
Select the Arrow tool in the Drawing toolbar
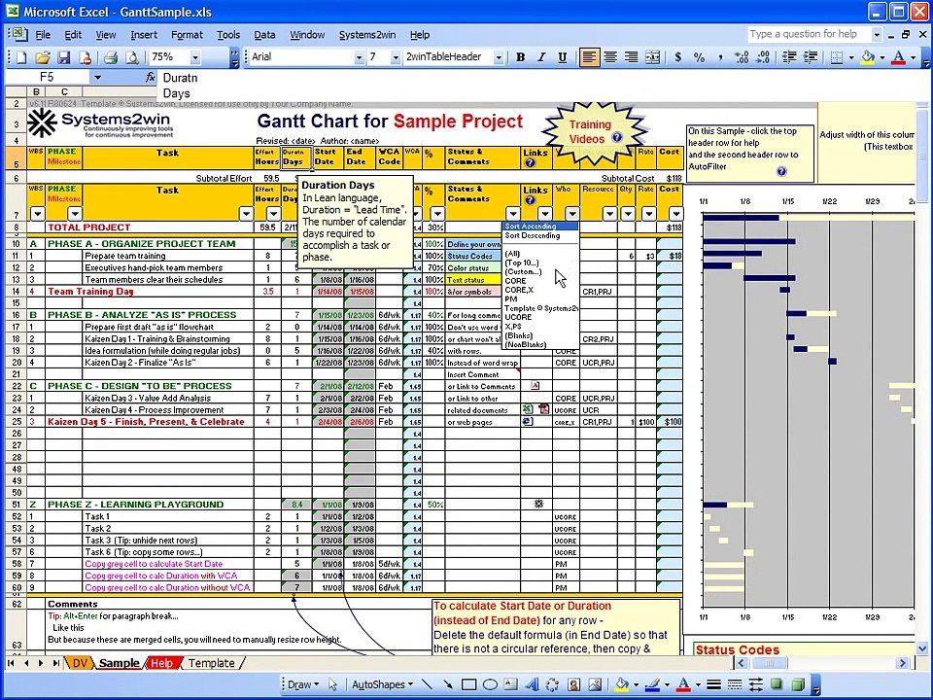tap(447, 684)
